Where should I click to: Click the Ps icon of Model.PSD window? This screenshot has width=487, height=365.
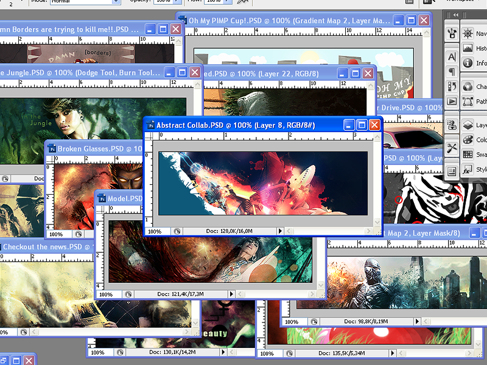tap(102, 198)
